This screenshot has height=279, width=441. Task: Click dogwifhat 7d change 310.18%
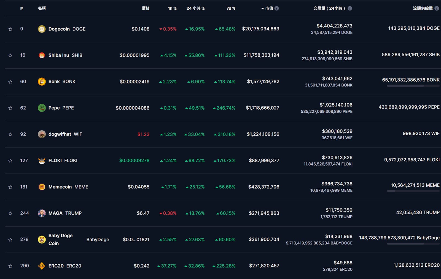(x=225, y=134)
